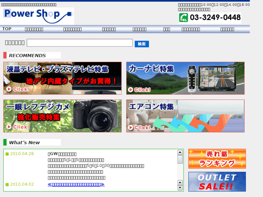Click the news box bottom scroll down arrow
The image size is (263, 197).
tap(180, 188)
